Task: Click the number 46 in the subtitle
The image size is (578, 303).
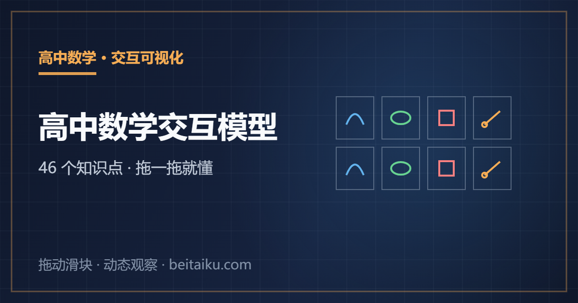Action: pos(48,168)
